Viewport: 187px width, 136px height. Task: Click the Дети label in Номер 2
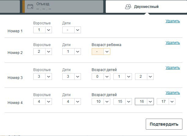(66, 45)
